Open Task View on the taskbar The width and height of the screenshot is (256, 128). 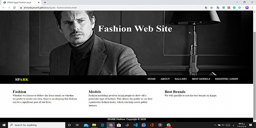point(77,125)
